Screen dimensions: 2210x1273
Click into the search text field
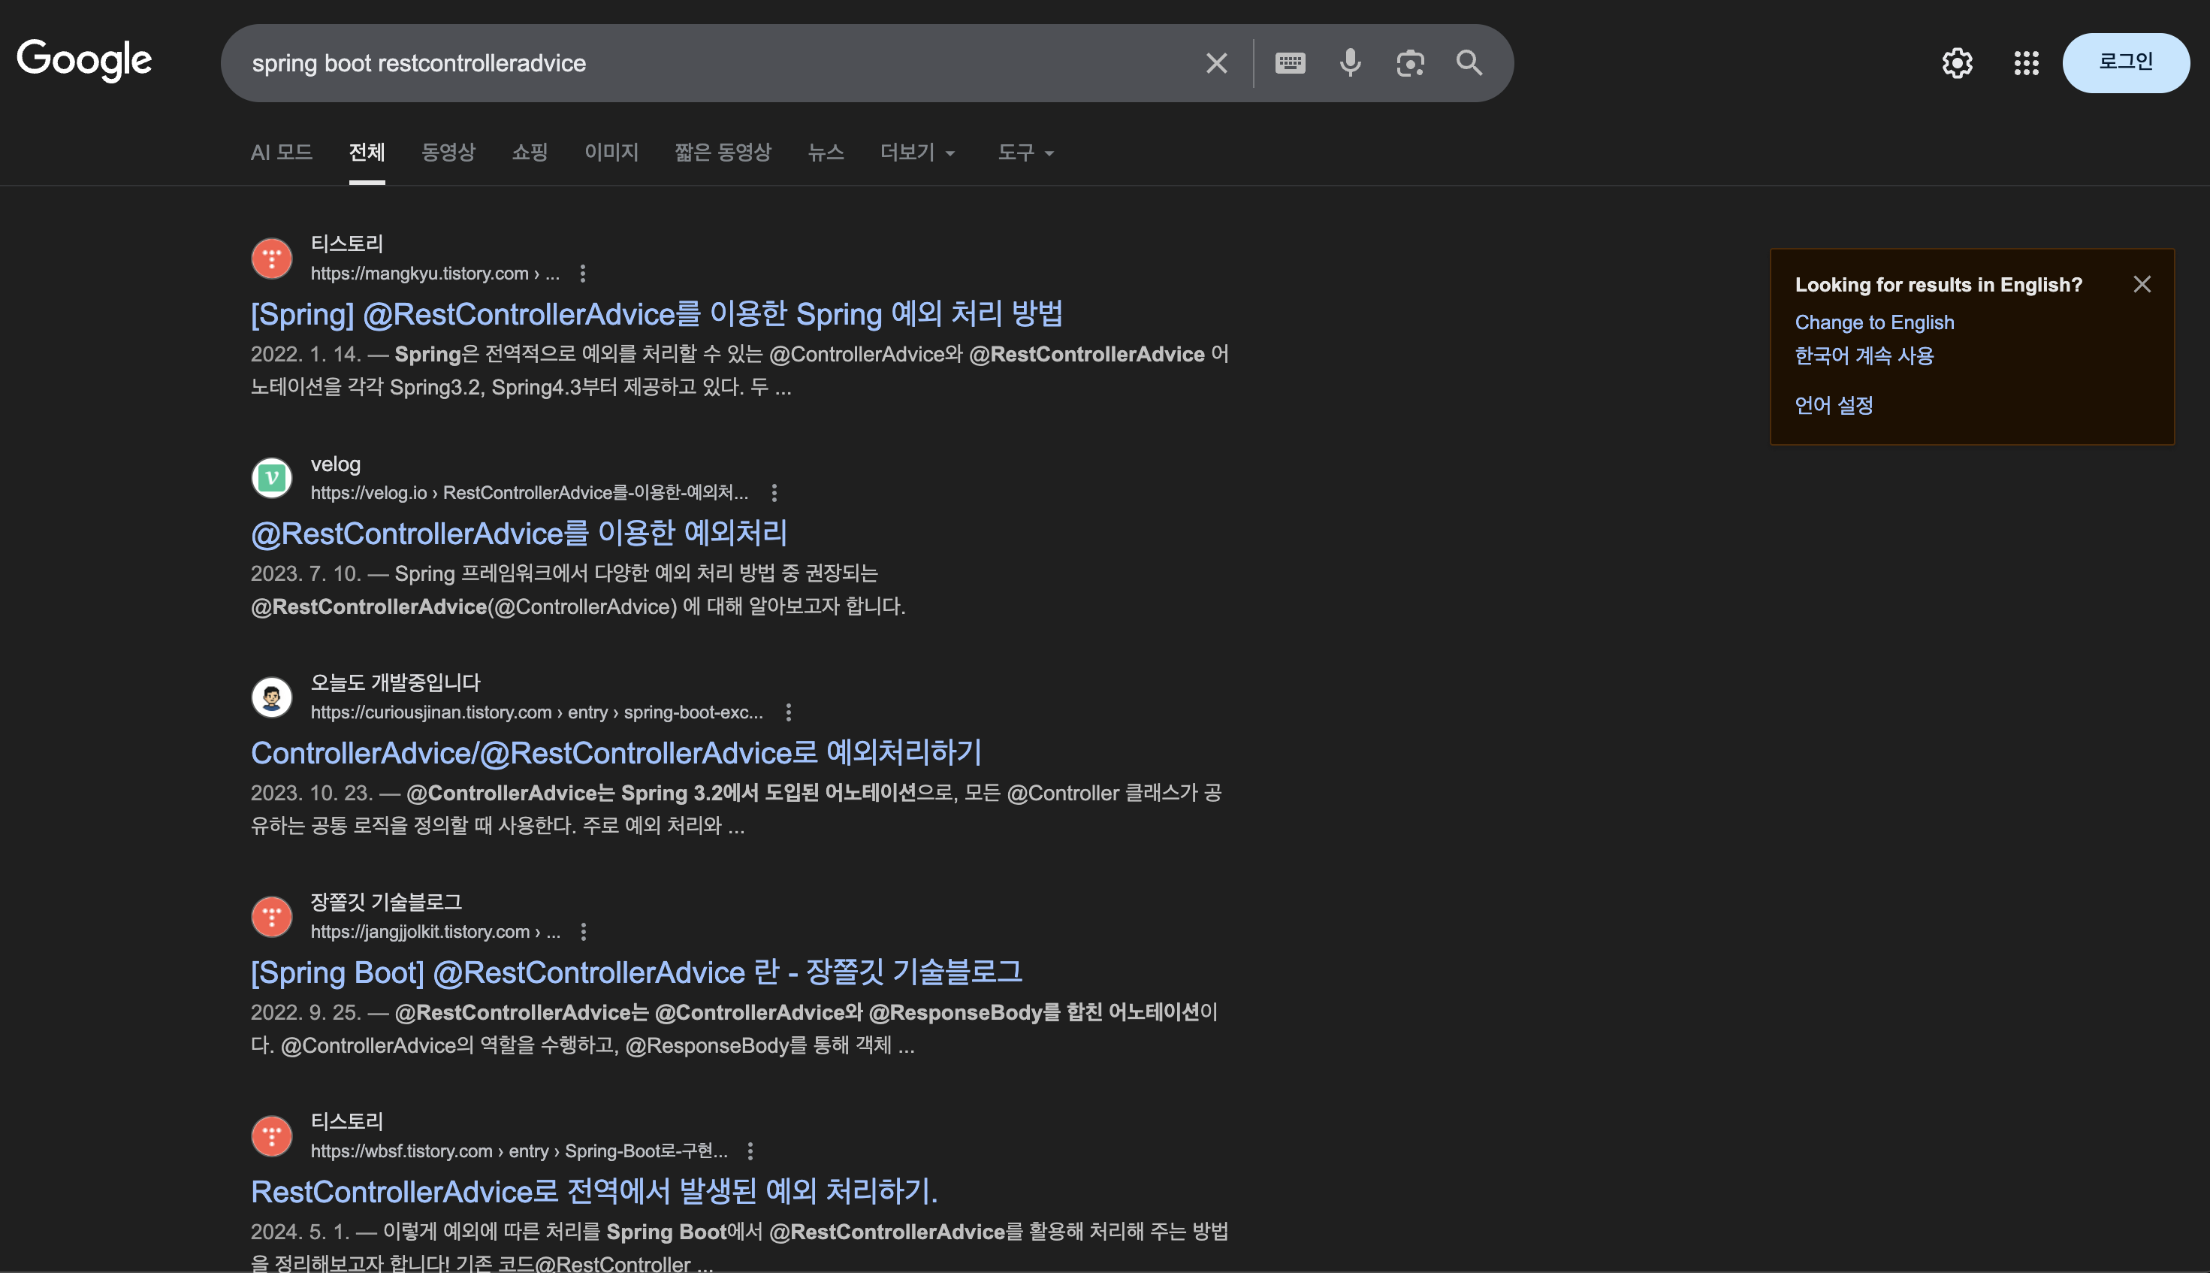click(x=699, y=63)
